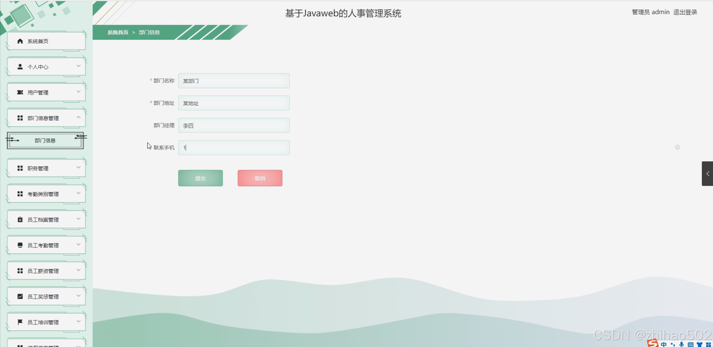Click the home icon beside 系统首页
This screenshot has height=347, width=713.
point(20,41)
